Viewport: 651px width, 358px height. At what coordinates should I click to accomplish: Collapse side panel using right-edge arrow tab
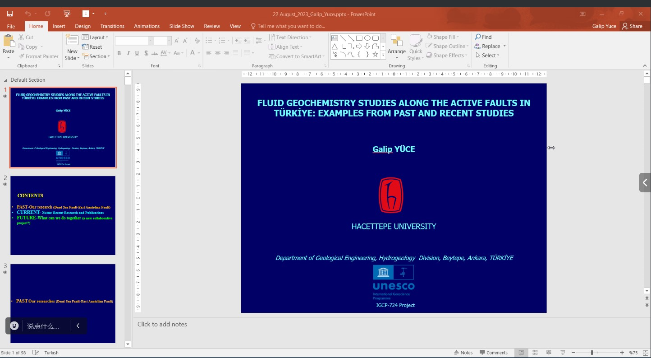tap(645, 182)
